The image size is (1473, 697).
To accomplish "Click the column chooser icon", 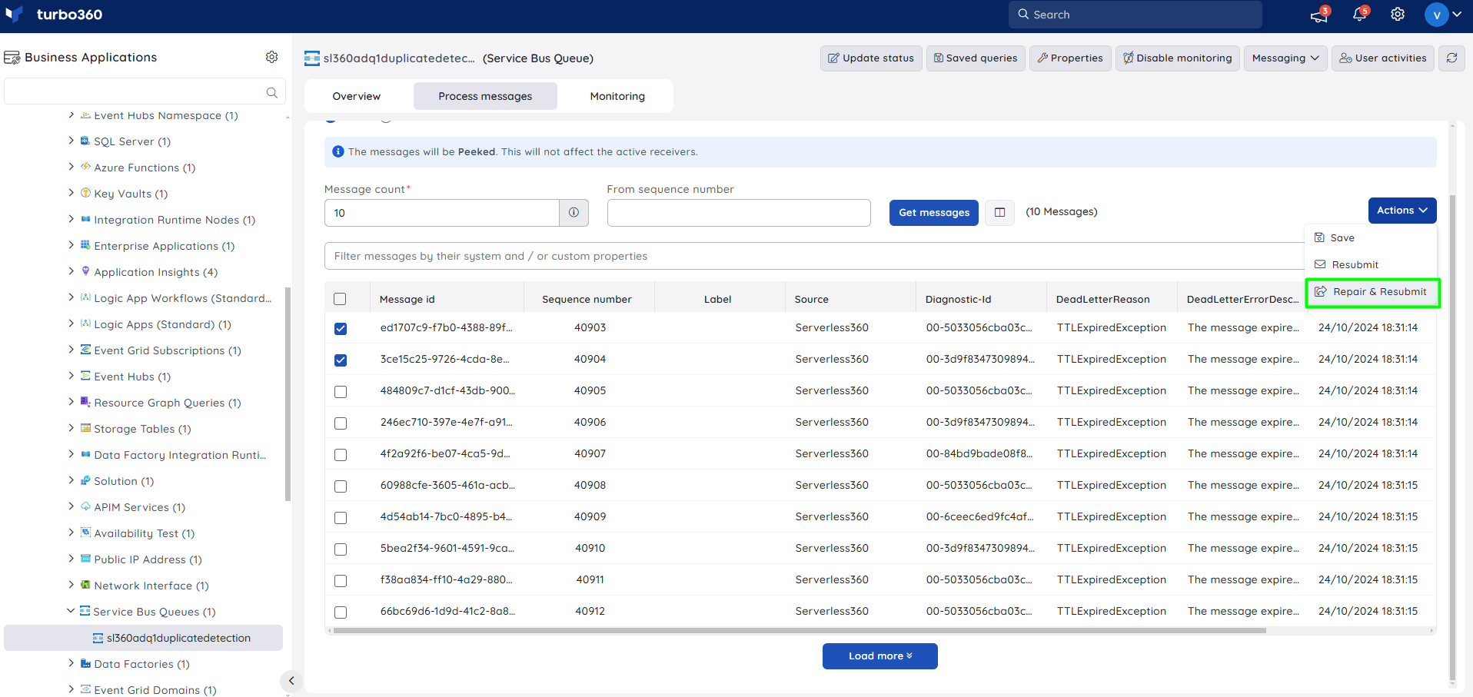I will point(999,212).
